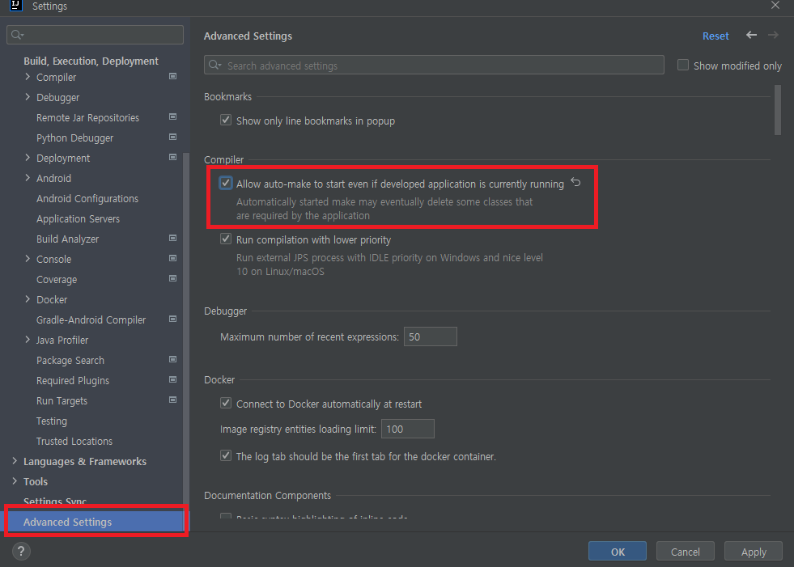This screenshot has height=567, width=794.
Task: Click the left sidebar search field
Action: tap(96, 35)
